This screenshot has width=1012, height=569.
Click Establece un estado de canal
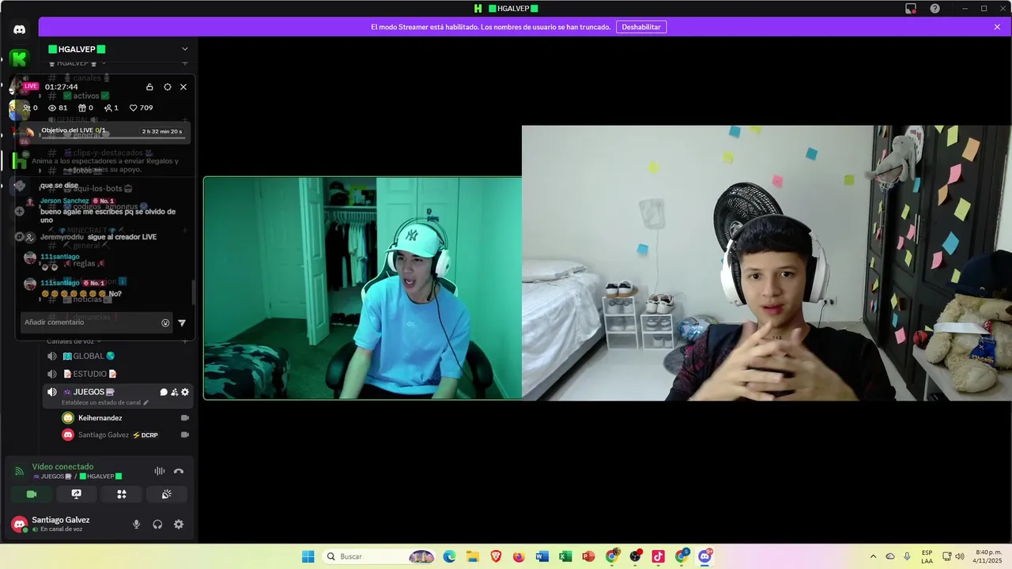(x=105, y=402)
